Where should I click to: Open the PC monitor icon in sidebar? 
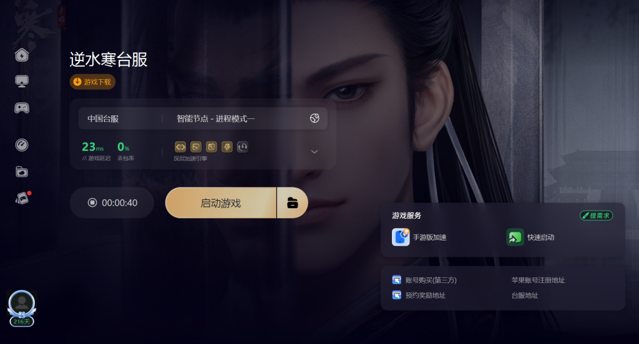(22, 82)
